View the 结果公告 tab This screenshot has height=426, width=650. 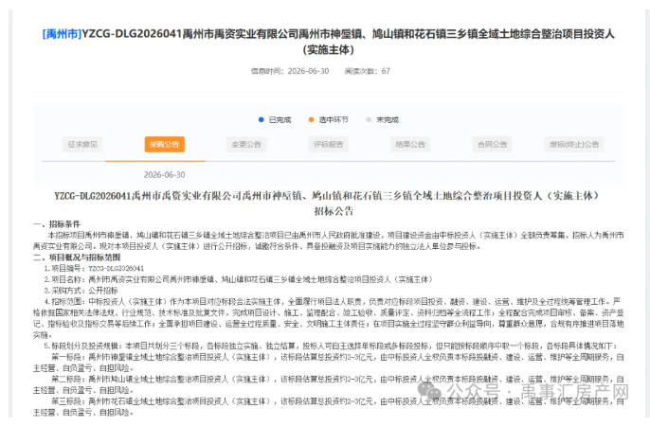tap(410, 144)
